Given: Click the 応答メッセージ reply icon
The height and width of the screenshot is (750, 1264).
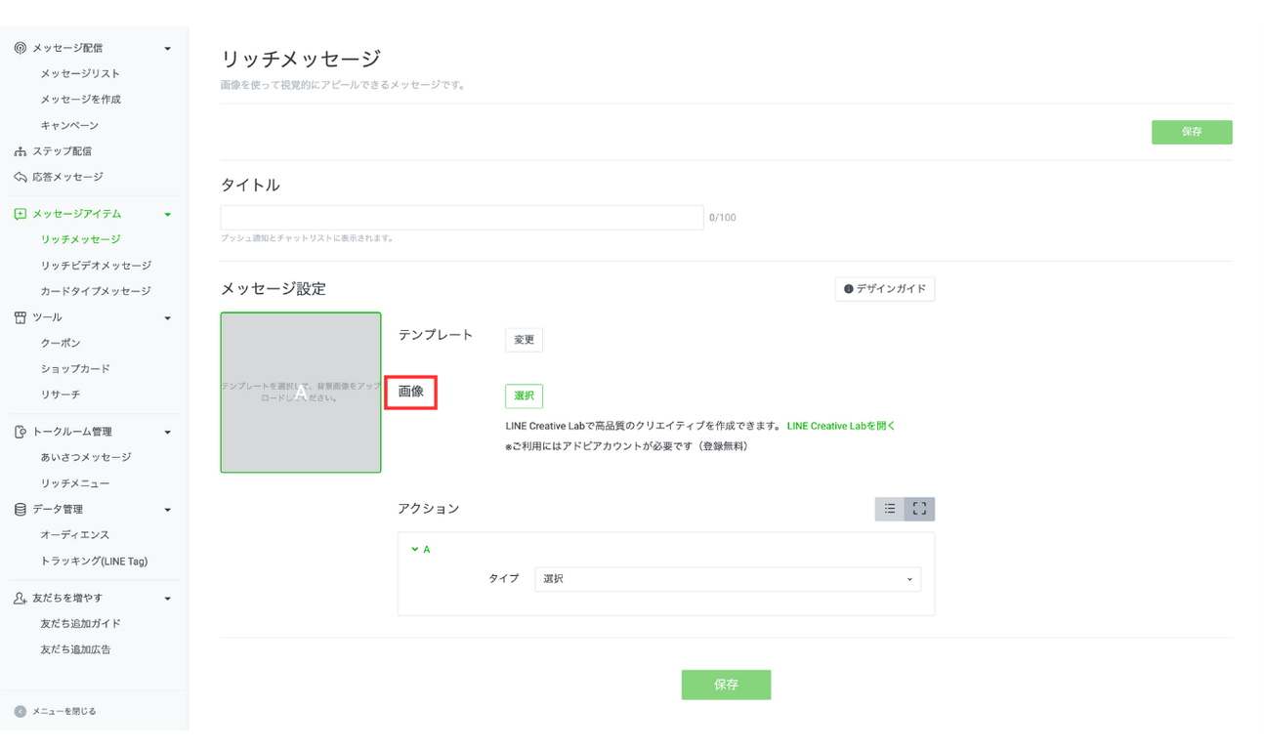Looking at the screenshot, I should (20, 177).
